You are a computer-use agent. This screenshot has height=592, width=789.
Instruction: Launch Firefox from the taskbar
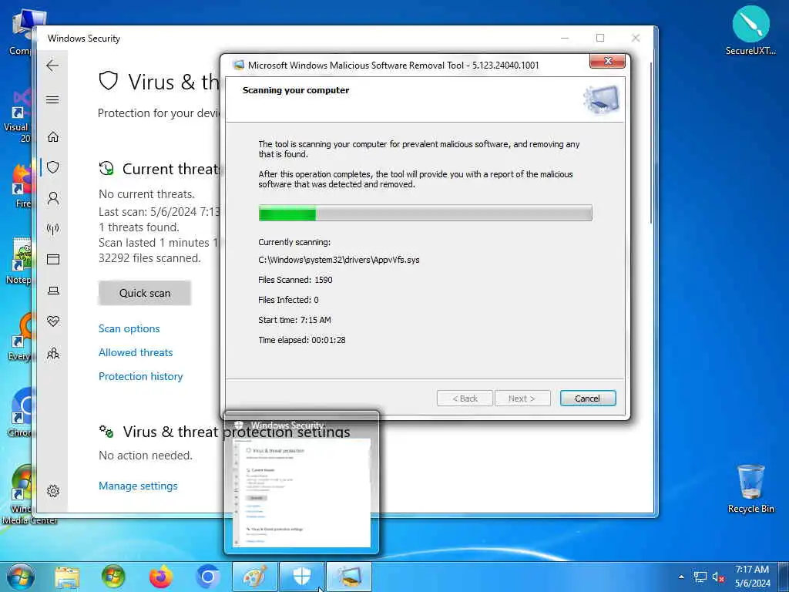click(161, 577)
